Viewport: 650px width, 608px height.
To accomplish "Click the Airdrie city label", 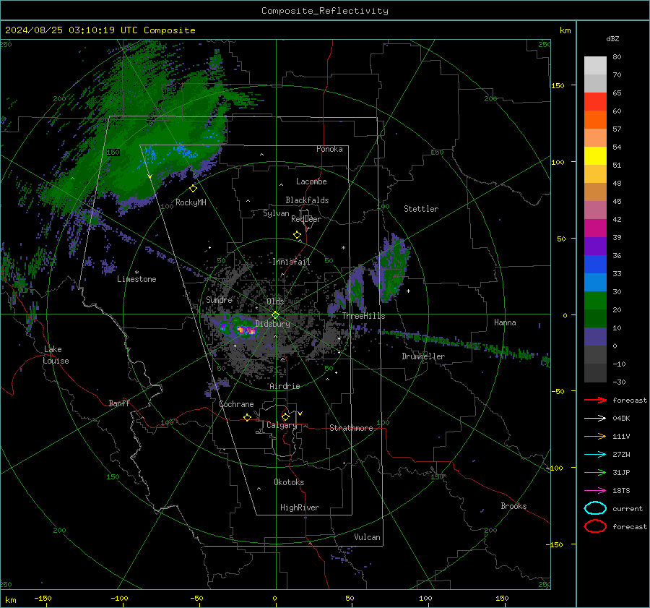I will tap(285, 386).
